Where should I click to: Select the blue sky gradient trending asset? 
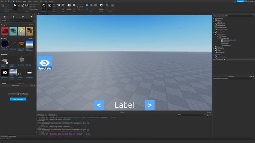coord(29,44)
